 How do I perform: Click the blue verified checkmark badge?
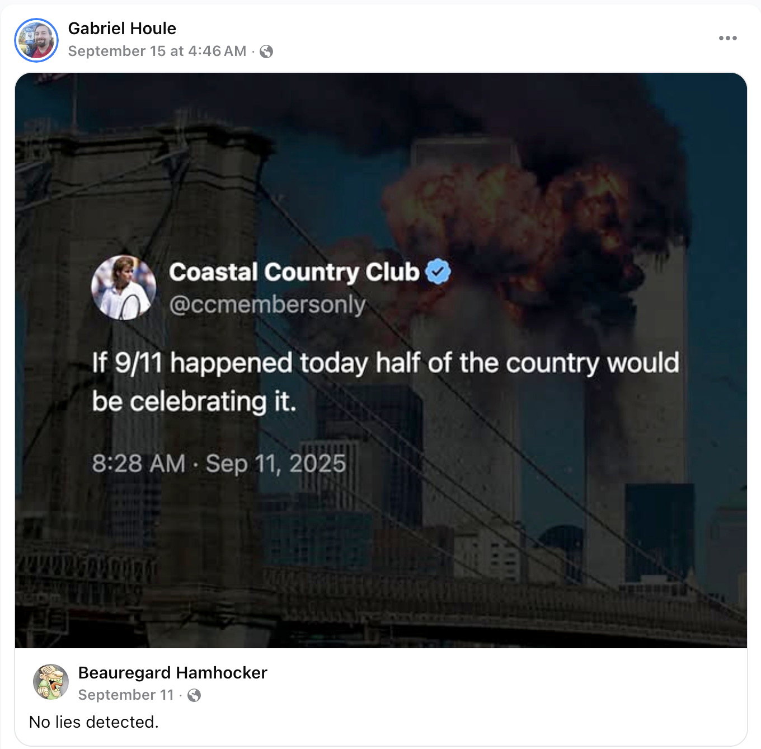point(438,272)
